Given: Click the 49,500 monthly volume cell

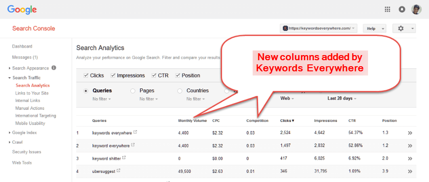Looking at the screenshot, I should pos(184,171).
